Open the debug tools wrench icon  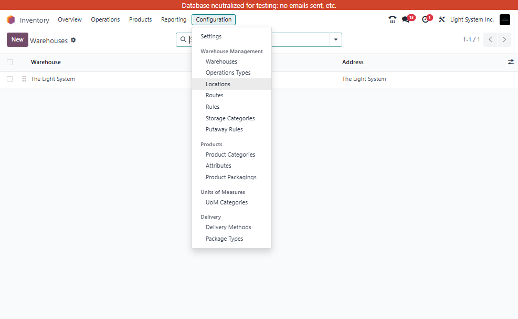[442, 19]
